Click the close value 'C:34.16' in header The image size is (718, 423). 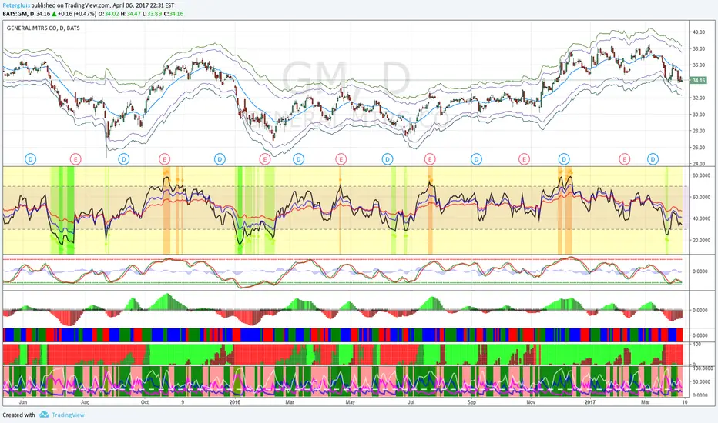click(173, 14)
